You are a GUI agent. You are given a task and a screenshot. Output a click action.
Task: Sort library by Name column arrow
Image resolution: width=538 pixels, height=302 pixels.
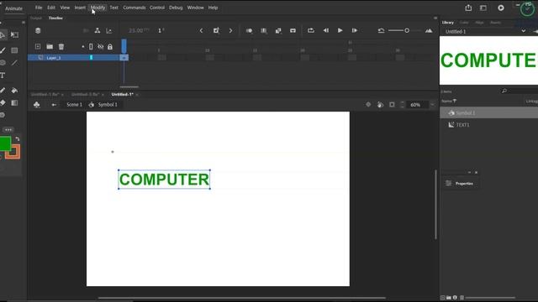coord(455,101)
